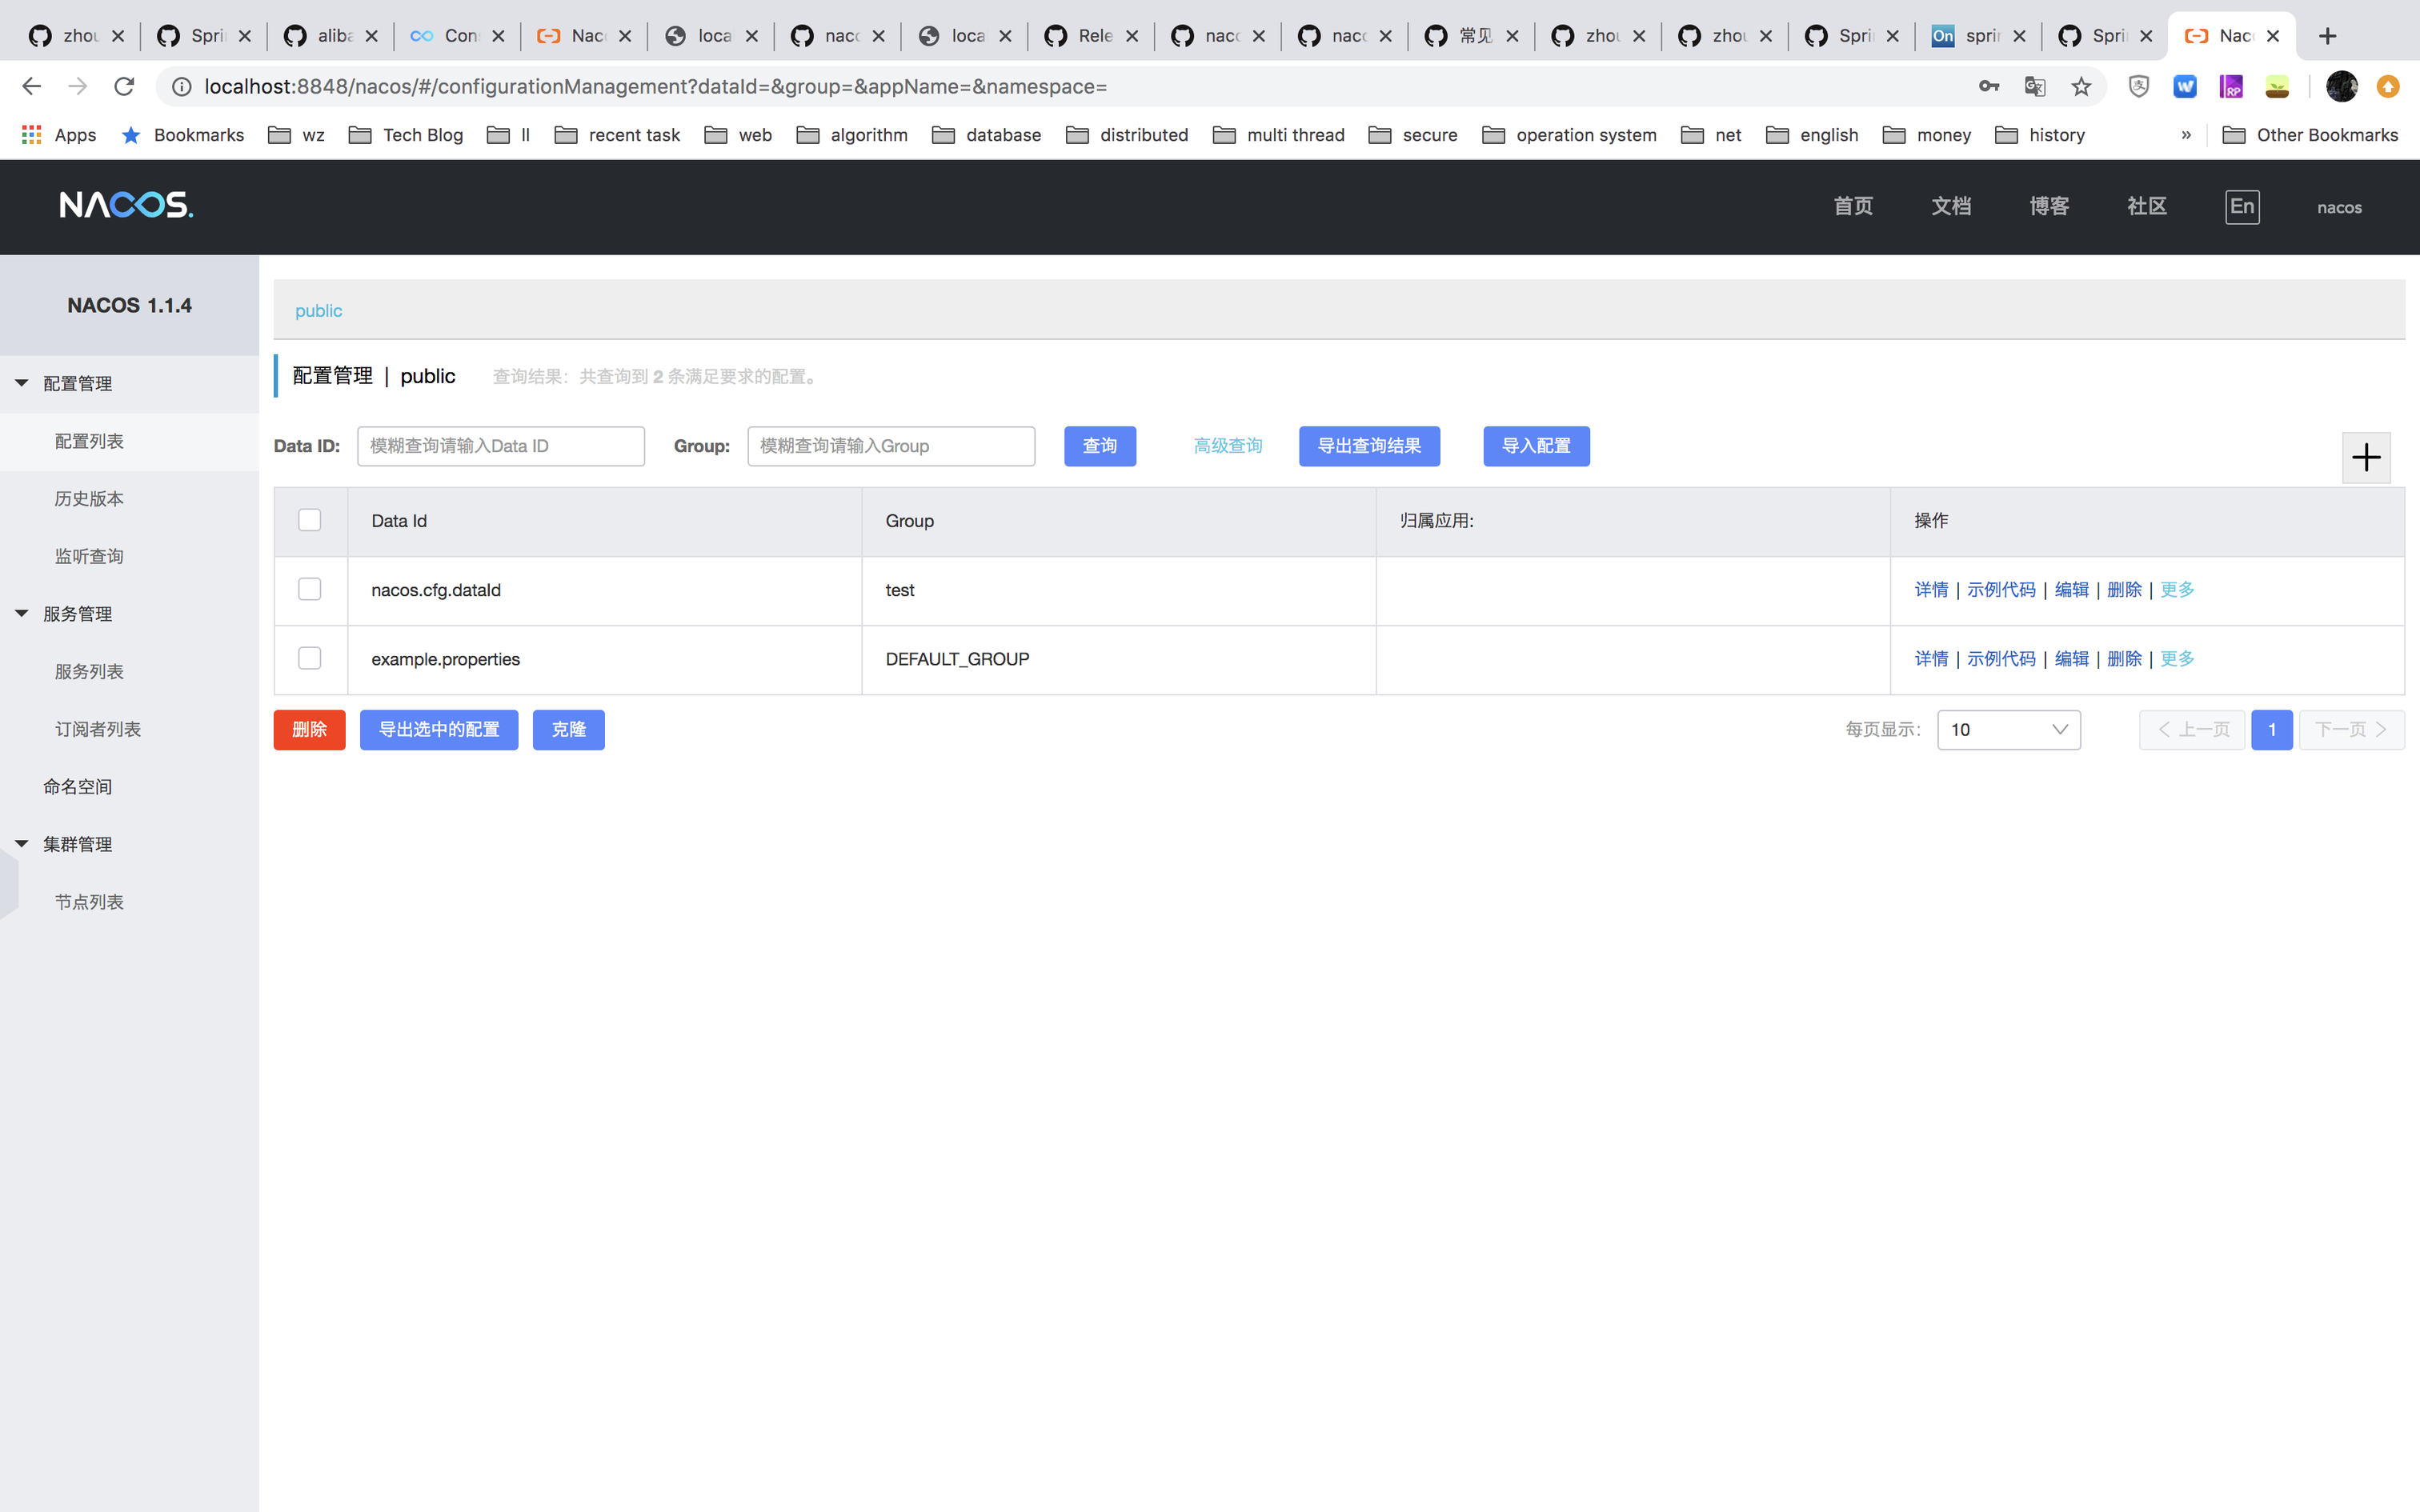Click the password key icon in address bar
This screenshot has height=1512, width=2420.
pos(1988,87)
